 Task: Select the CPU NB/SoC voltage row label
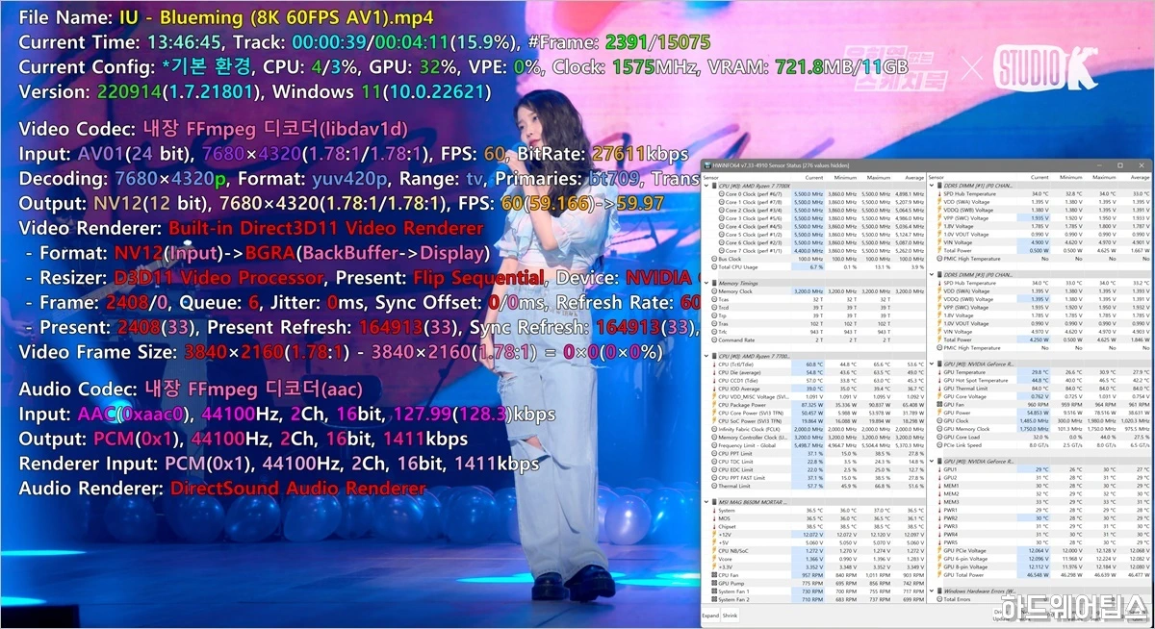734,551
